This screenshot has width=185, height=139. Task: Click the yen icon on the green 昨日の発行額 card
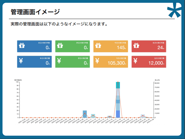point(59,61)
